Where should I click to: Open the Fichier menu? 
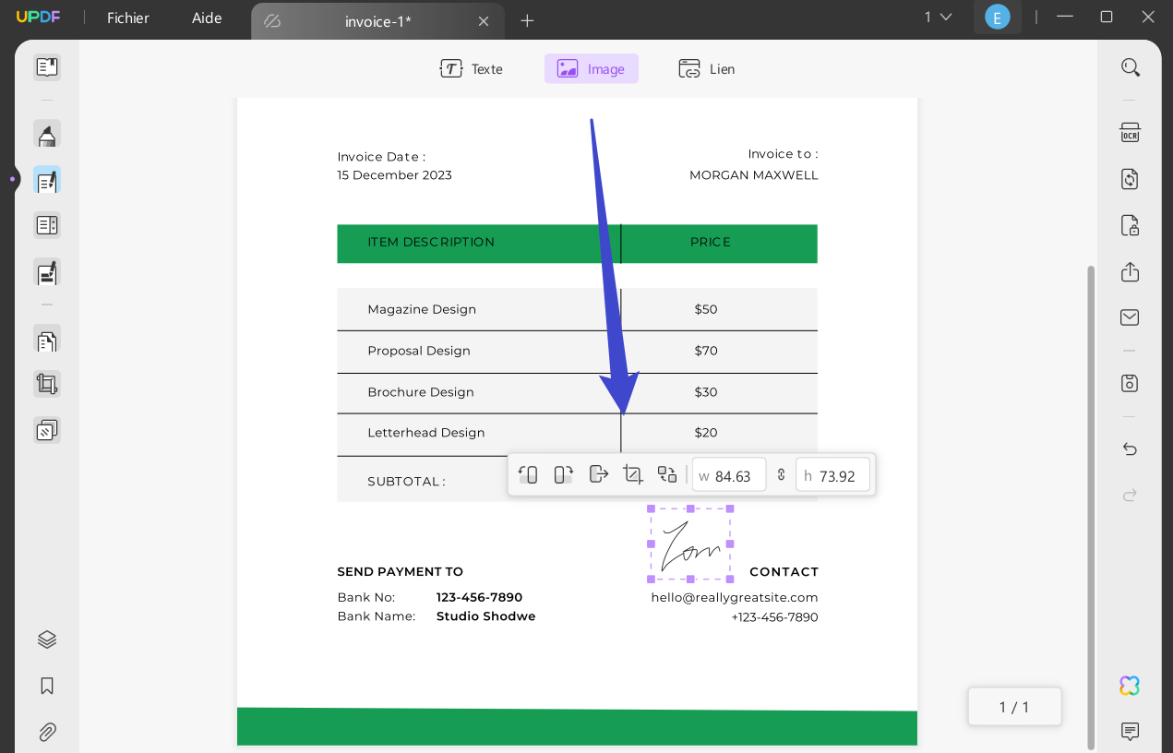point(128,18)
